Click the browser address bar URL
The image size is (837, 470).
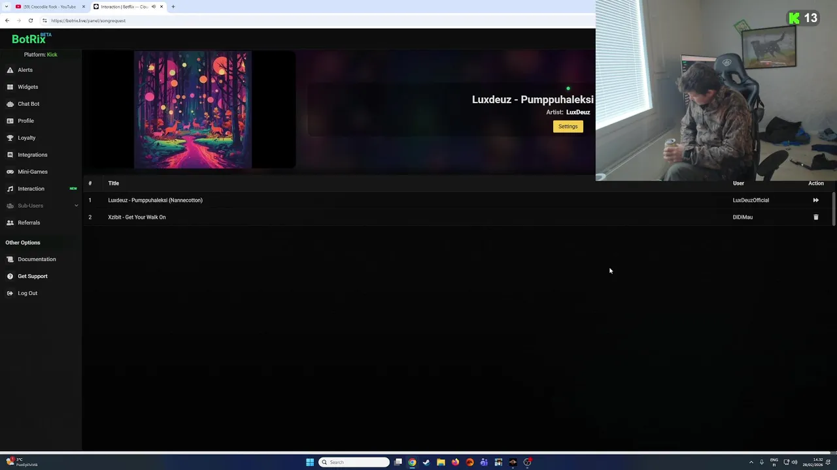[x=88, y=20]
